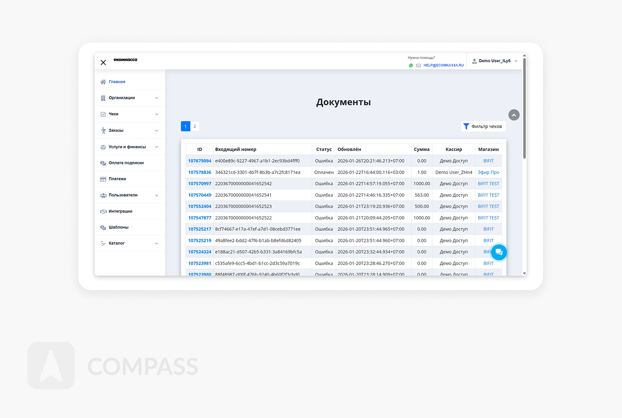622x418 pixels.
Task: Expand the Организации menu section
Action: [130, 98]
